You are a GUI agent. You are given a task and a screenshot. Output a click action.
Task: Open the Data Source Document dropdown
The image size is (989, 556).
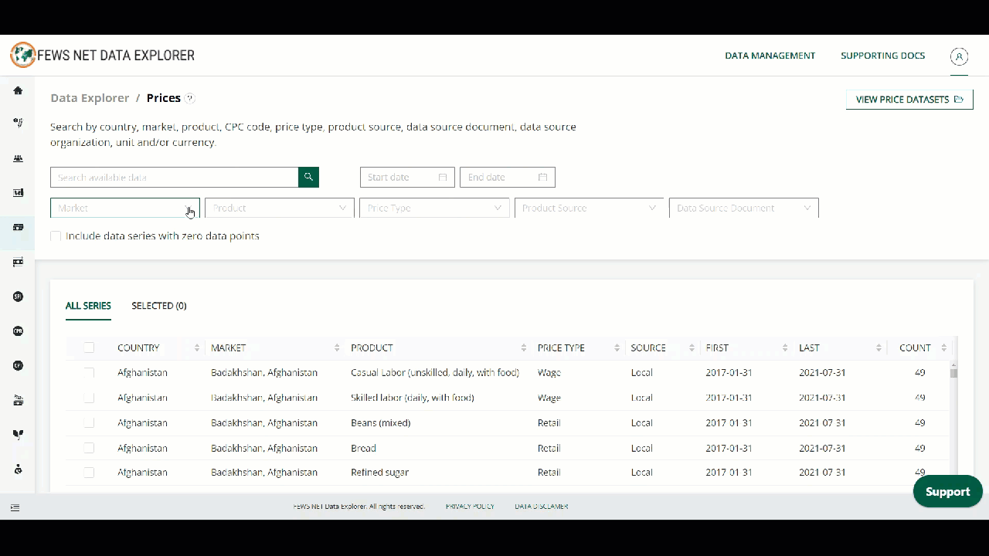pos(743,208)
